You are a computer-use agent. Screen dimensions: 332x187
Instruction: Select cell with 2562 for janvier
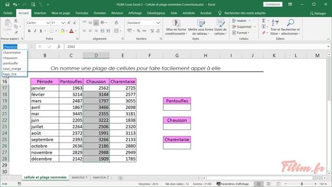pyautogui.click(x=96, y=88)
